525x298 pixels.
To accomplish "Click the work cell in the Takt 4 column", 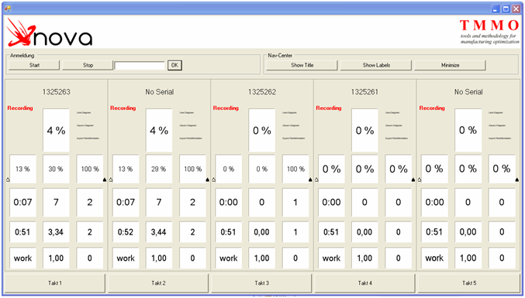I will 331,258.
